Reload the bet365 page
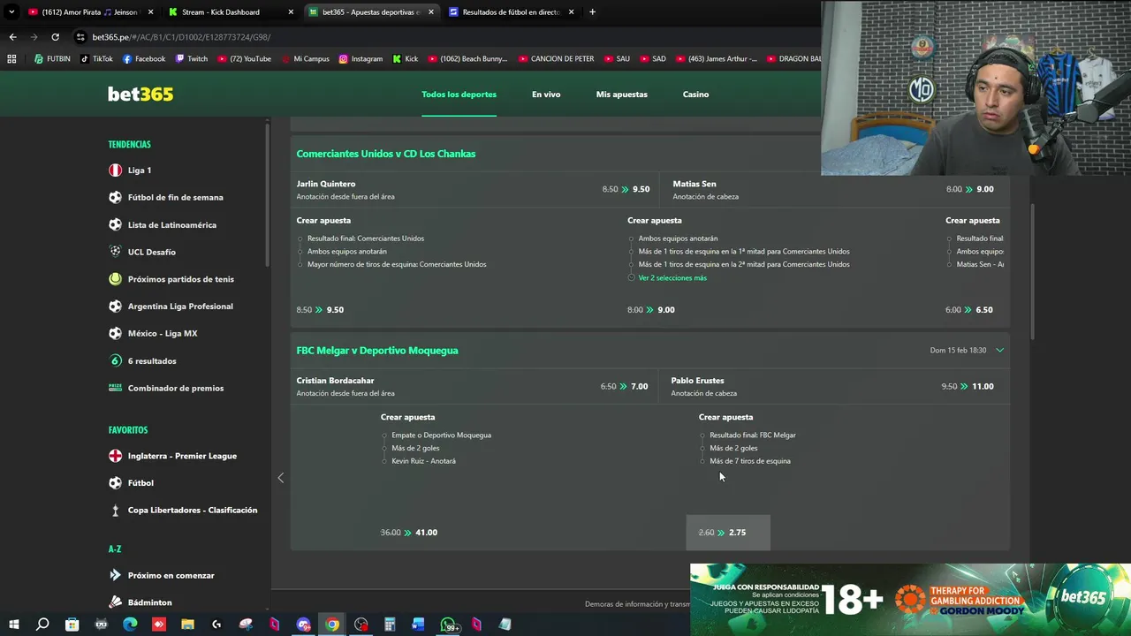The image size is (1131, 636). (x=55, y=37)
